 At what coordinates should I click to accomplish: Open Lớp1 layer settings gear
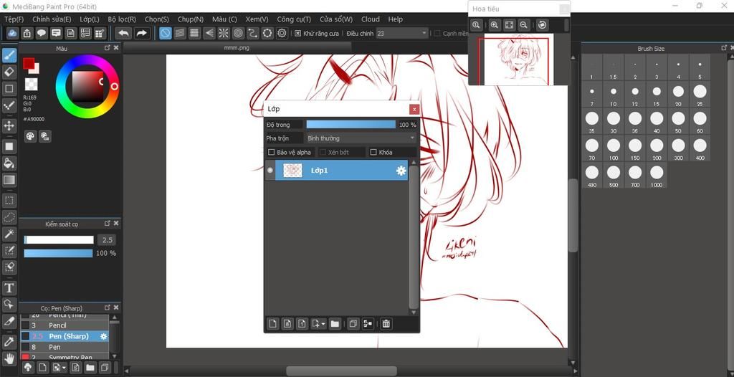[x=401, y=171]
